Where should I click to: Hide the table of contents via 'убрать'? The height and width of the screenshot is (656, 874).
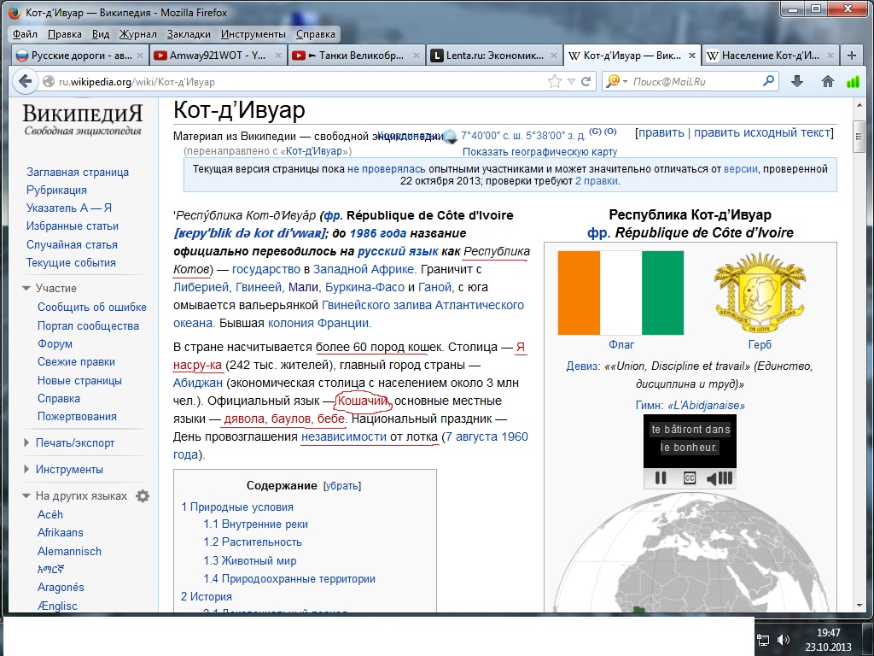coord(341,486)
